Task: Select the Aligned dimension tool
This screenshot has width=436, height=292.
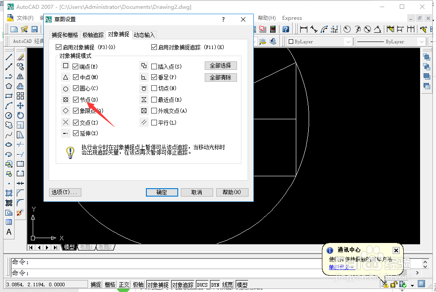Action: pyautogui.click(x=314, y=29)
